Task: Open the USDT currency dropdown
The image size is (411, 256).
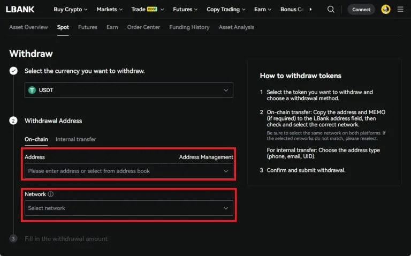Action: (128, 90)
